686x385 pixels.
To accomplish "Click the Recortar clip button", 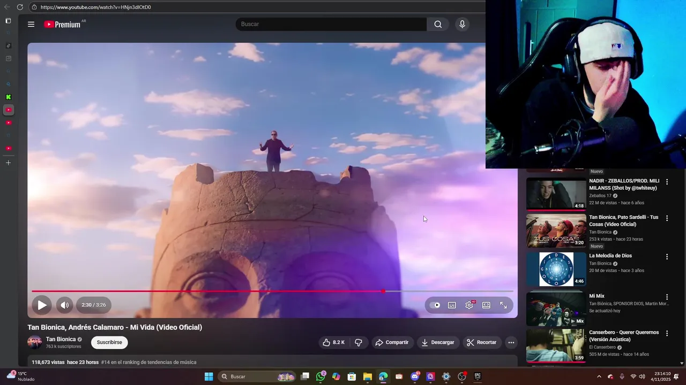I will pos(481,342).
